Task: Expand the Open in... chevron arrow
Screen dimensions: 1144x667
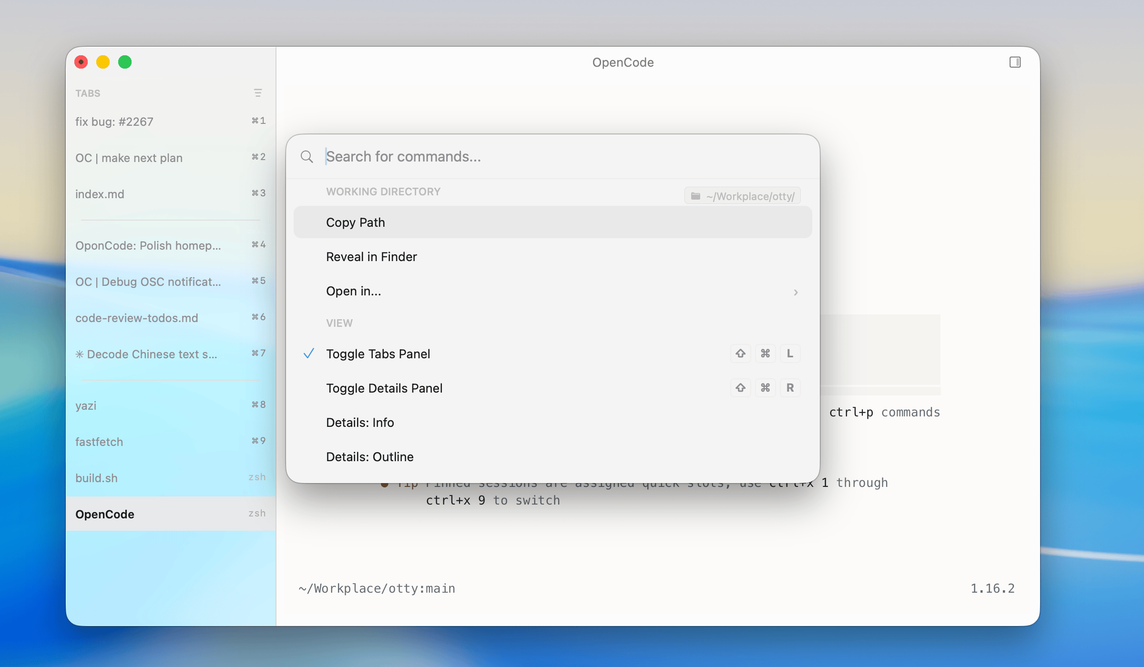Action: click(796, 292)
